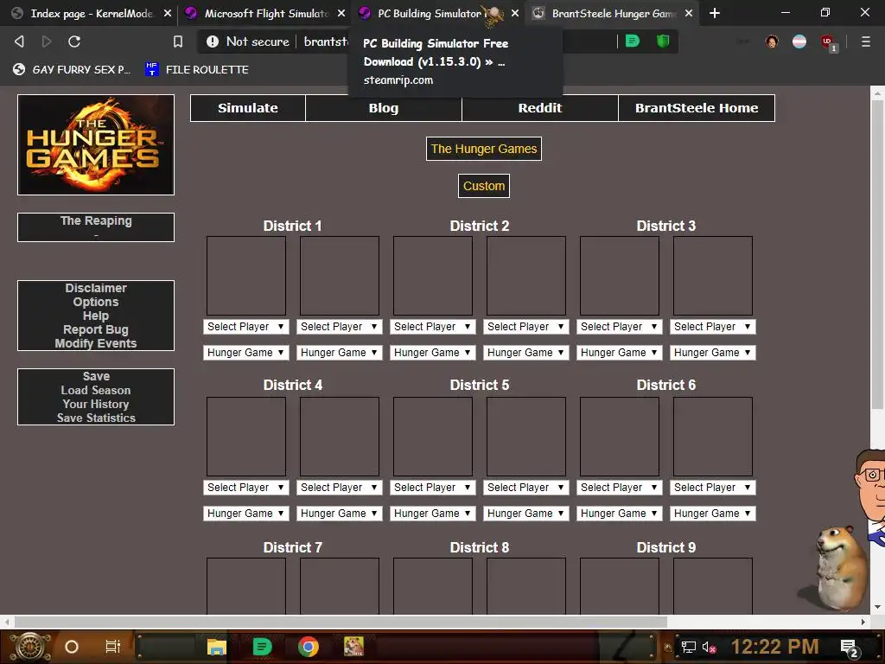Launch File Explorer from taskbar
This screenshot has height=664, width=885.
coord(216,647)
